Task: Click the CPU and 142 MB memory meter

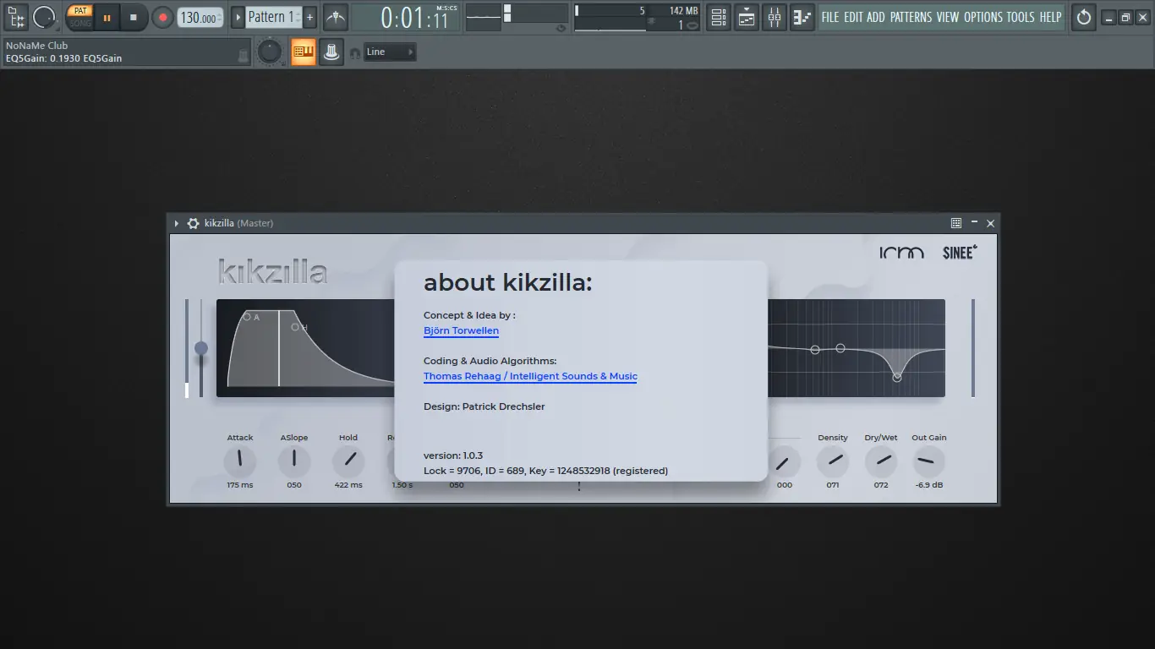Action: (638, 17)
